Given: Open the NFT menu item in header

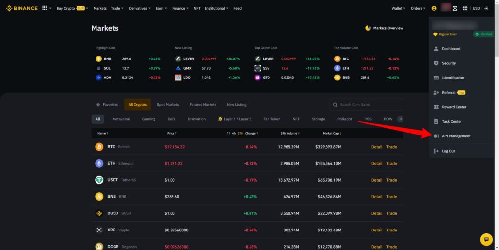Looking at the screenshot, I should coord(197,8).
